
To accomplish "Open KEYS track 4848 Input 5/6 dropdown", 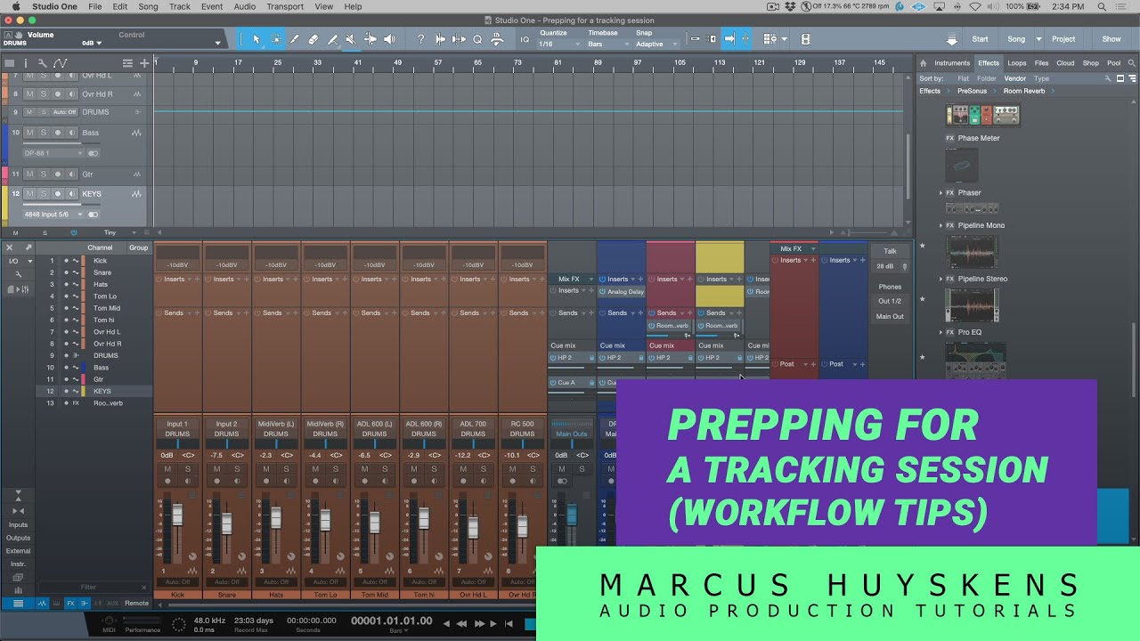I will coord(54,215).
